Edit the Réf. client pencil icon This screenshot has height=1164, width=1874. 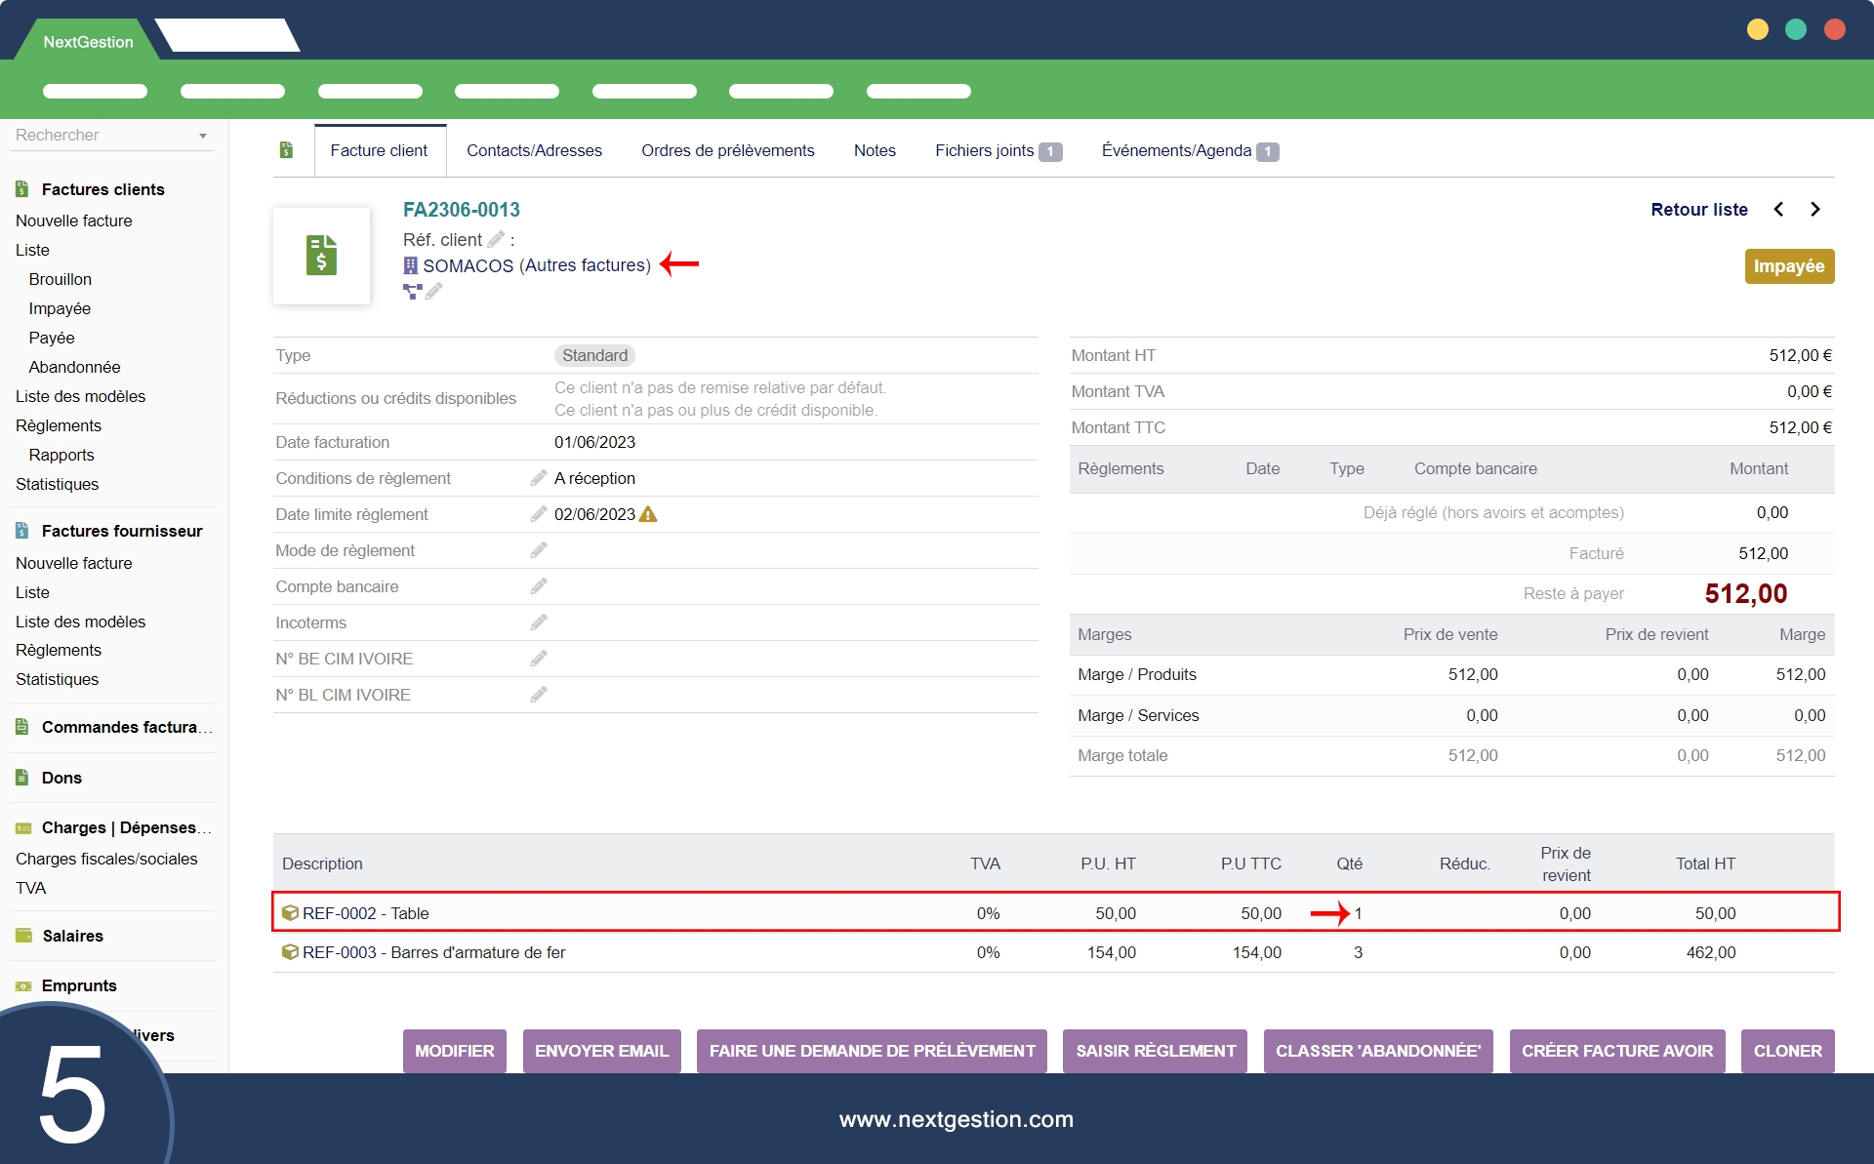[x=496, y=239]
